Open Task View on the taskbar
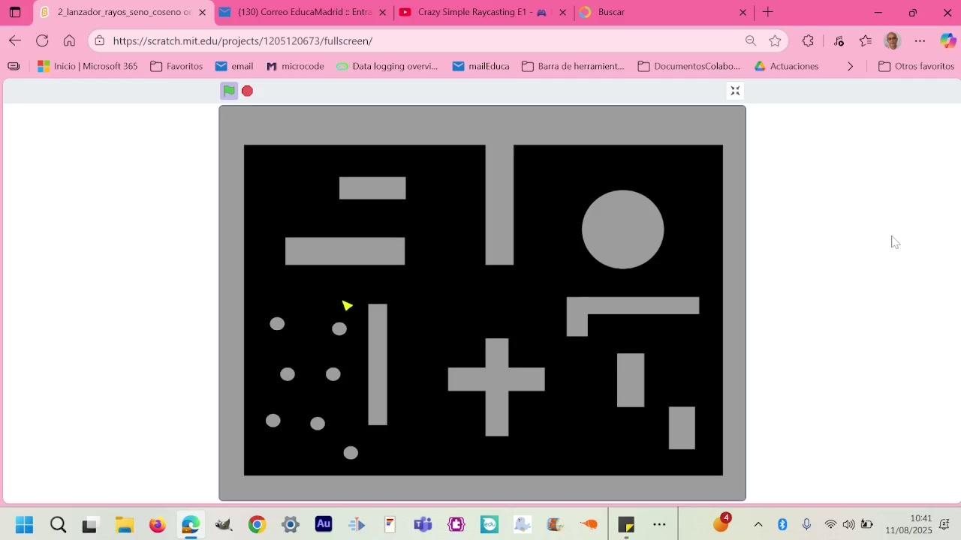 89,524
